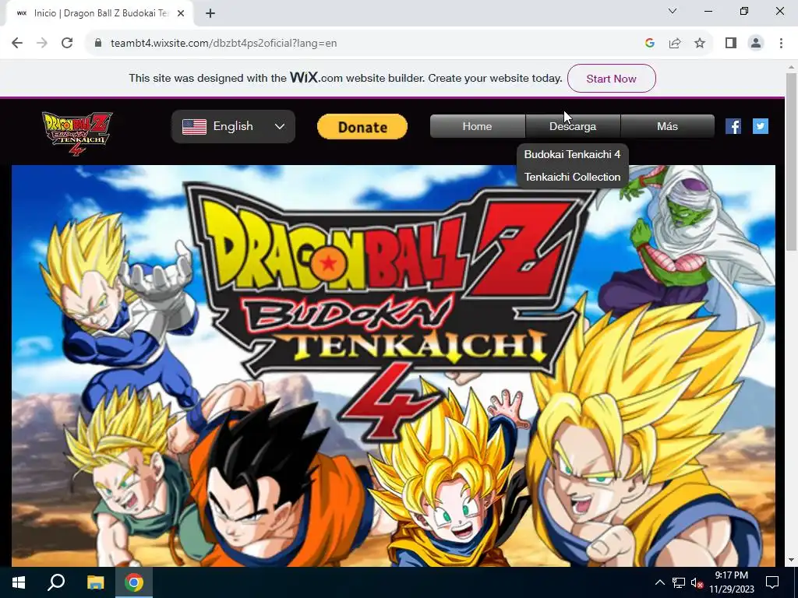Screen dimensions: 798x598
Task: Choose Tenkaichi Collection from the submenu
Action: 572,177
